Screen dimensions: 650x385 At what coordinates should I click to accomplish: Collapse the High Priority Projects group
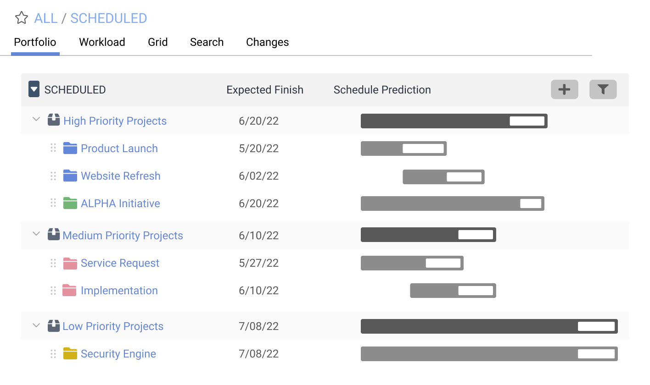point(36,120)
